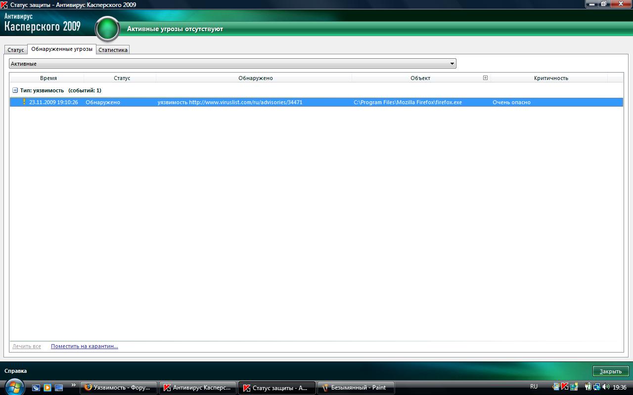Viewport: 633px width, 395px height.
Task: Expand the hidden quick launch chevron
Action: [x=74, y=385]
